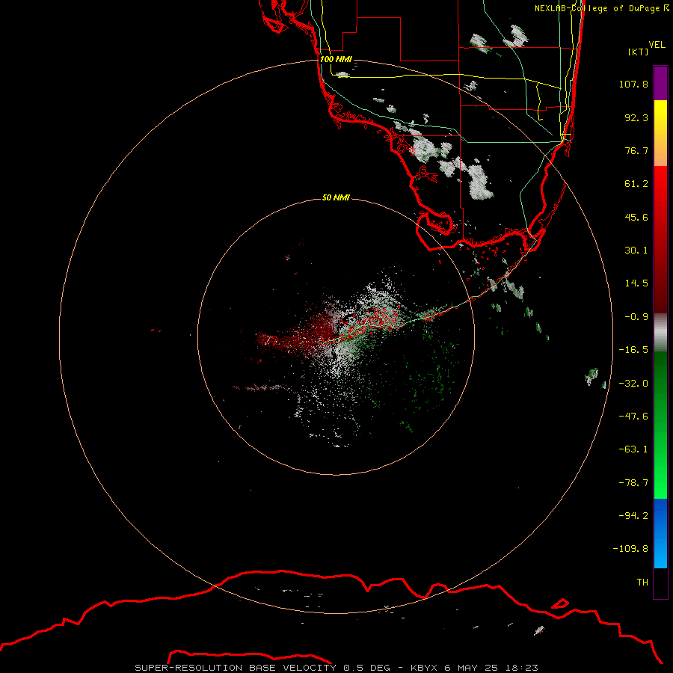Click the 'SUPER-RESOLUTION BASE VELOCITY' caption text
673x673 pixels.
(x=236, y=668)
